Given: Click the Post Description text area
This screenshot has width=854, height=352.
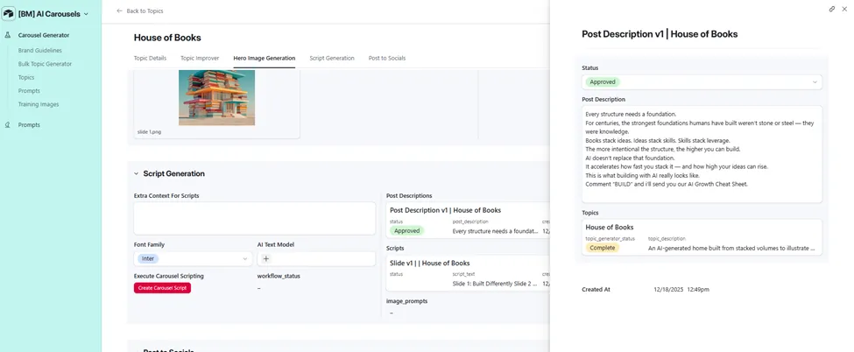Looking at the screenshot, I should (702, 154).
